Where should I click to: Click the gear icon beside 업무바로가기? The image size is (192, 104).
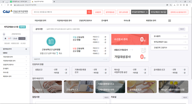tap(26, 49)
